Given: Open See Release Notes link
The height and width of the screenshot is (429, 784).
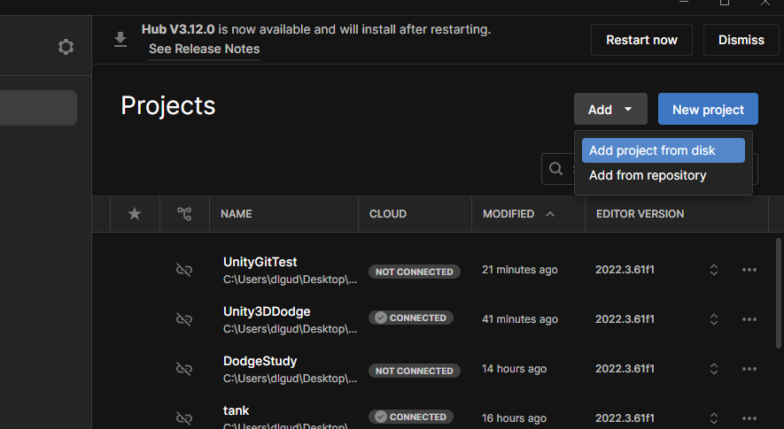Looking at the screenshot, I should [204, 49].
